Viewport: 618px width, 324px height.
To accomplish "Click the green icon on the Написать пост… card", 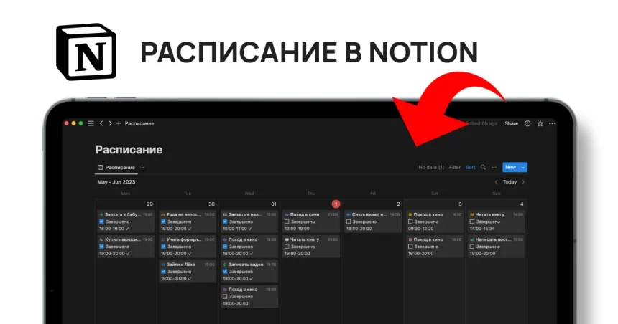I will tap(472, 239).
